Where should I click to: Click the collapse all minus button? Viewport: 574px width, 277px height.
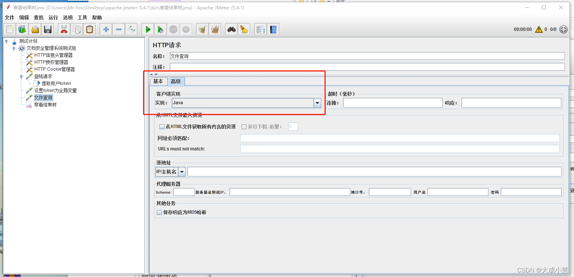[x=119, y=29]
